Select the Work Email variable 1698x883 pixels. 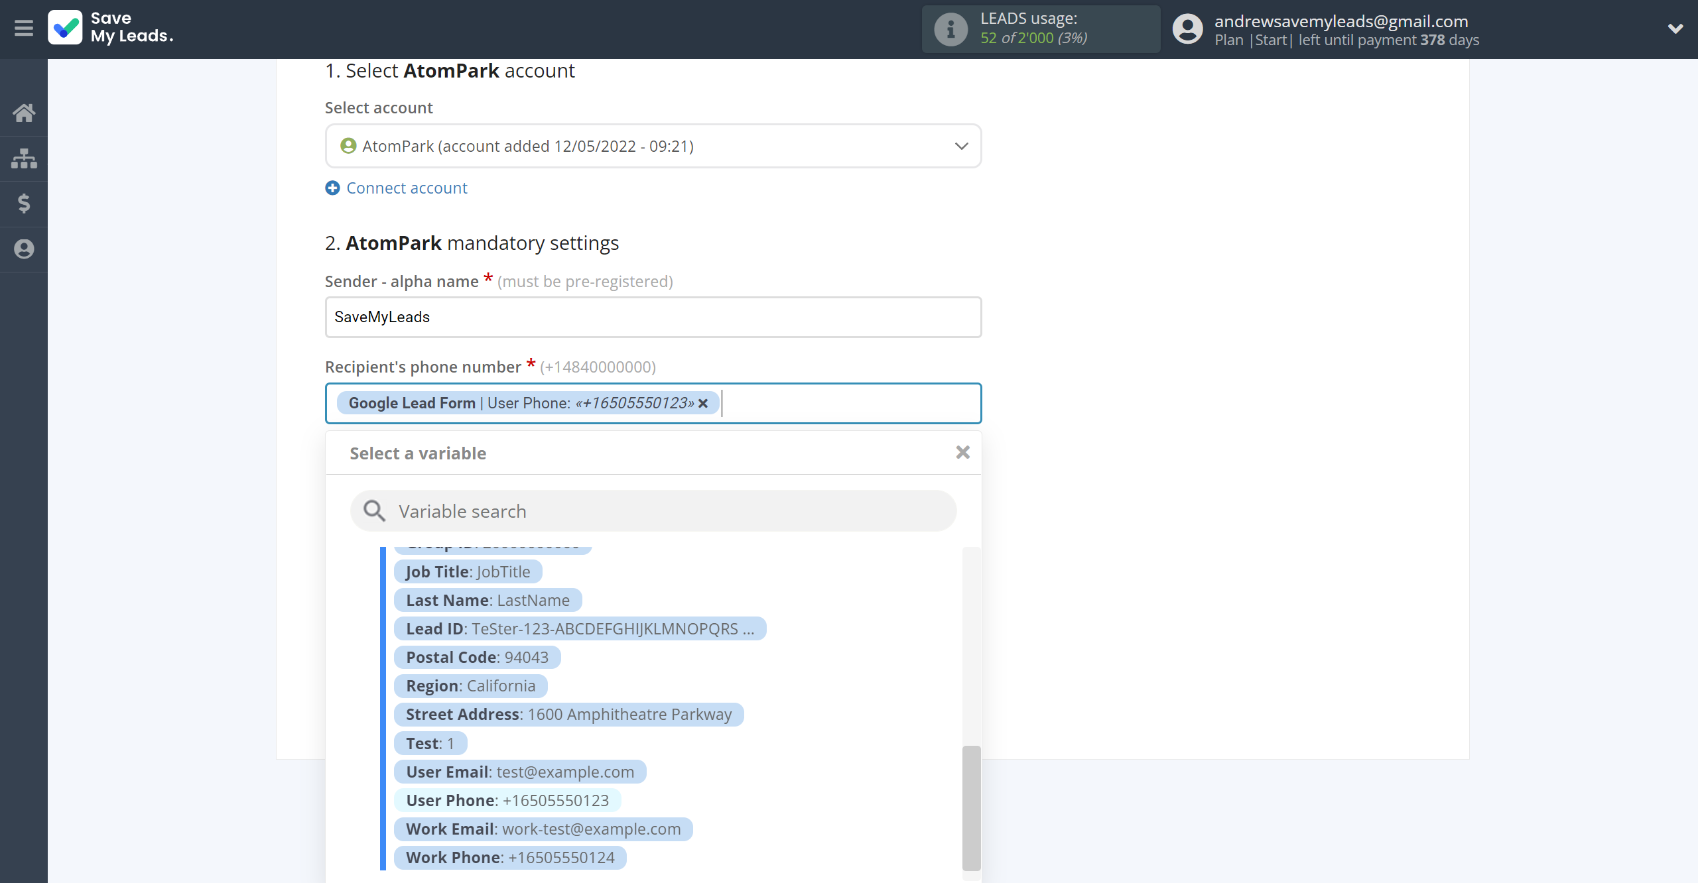click(543, 829)
